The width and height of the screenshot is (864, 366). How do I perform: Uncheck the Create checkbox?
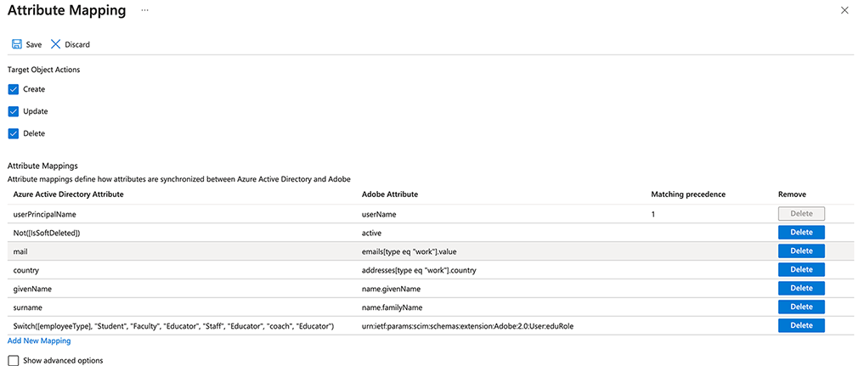pyautogui.click(x=14, y=89)
